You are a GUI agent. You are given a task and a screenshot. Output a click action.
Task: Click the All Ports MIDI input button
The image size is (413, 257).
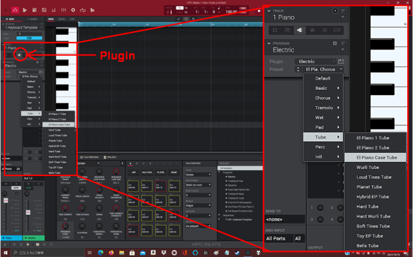279,238
